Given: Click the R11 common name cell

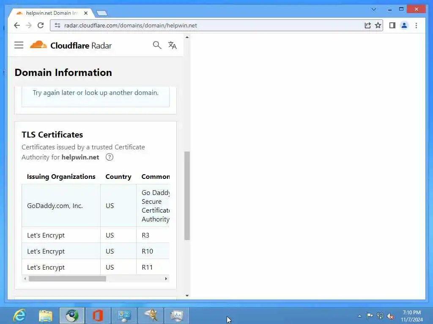Looking at the screenshot, I should (x=153, y=267).
